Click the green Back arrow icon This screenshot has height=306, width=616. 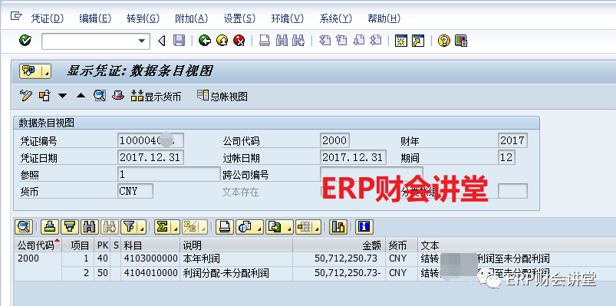coord(205,41)
